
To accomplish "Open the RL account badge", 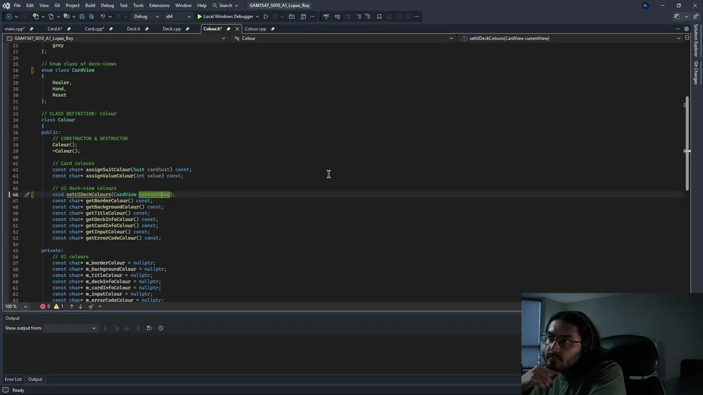I will pyautogui.click(x=645, y=5).
